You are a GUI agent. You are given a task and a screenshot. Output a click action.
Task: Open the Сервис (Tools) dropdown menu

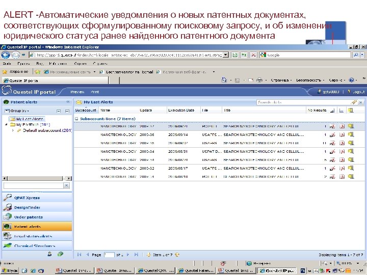pos(337,80)
